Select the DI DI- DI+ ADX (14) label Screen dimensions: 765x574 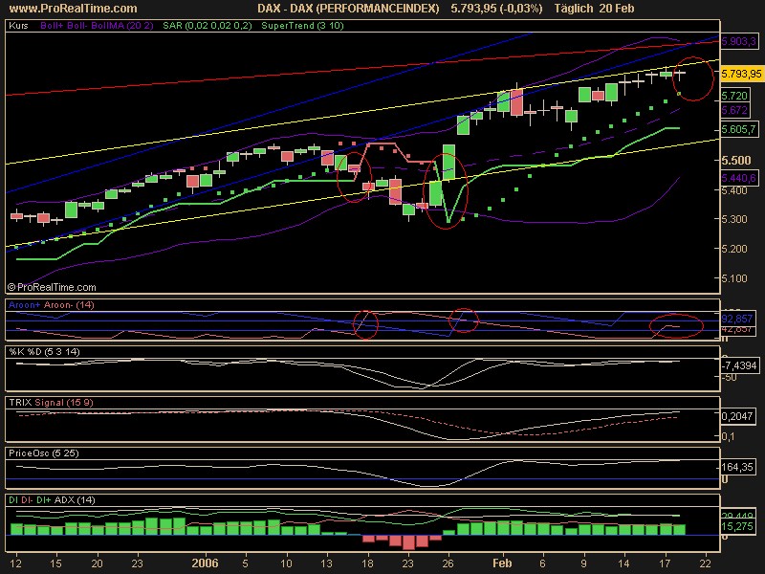coord(52,500)
